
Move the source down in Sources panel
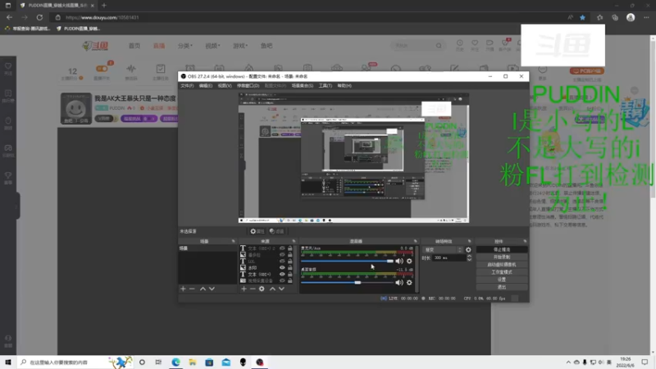point(281,289)
